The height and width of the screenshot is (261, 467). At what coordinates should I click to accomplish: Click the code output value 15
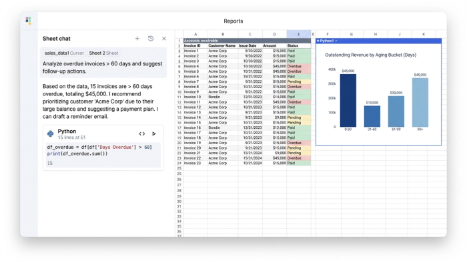click(50, 164)
